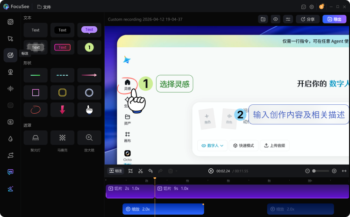Select the hand pointer shape annotation
The height and width of the screenshot is (217, 350).
coord(89,110)
